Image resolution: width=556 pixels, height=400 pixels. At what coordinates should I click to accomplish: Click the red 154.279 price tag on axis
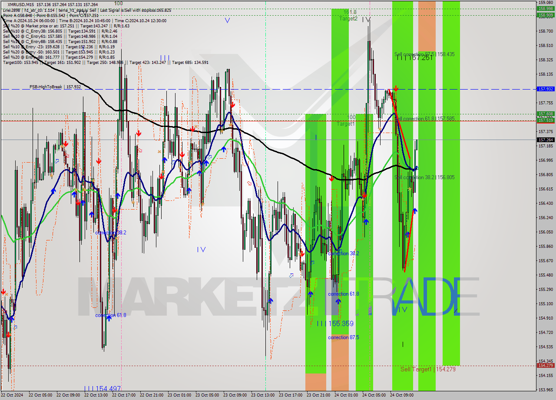tap(546, 365)
